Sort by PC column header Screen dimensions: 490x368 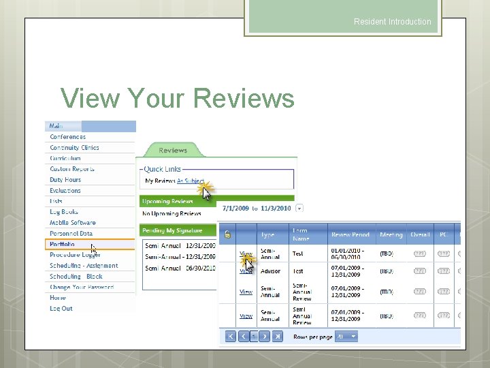[444, 234]
